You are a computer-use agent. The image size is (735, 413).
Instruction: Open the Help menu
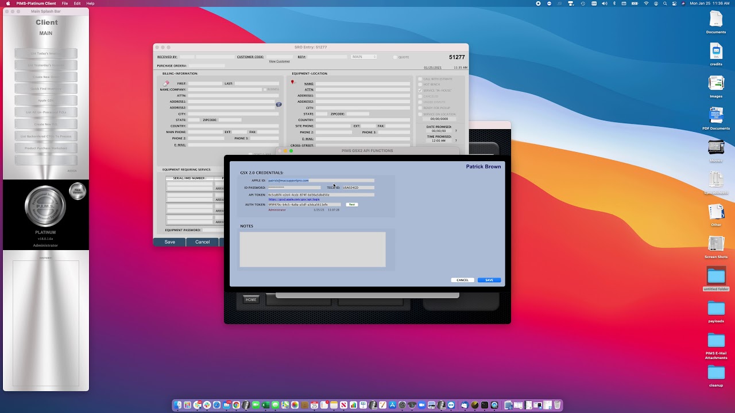click(x=91, y=3)
